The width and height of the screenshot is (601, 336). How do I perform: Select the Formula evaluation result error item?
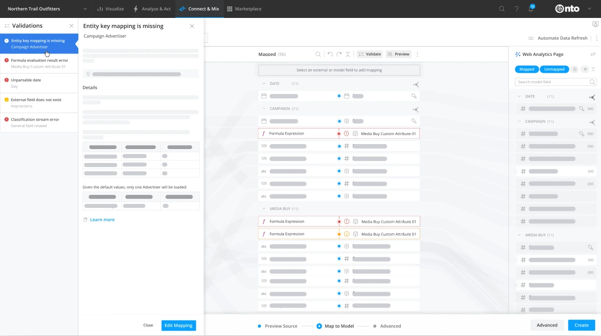39,63
